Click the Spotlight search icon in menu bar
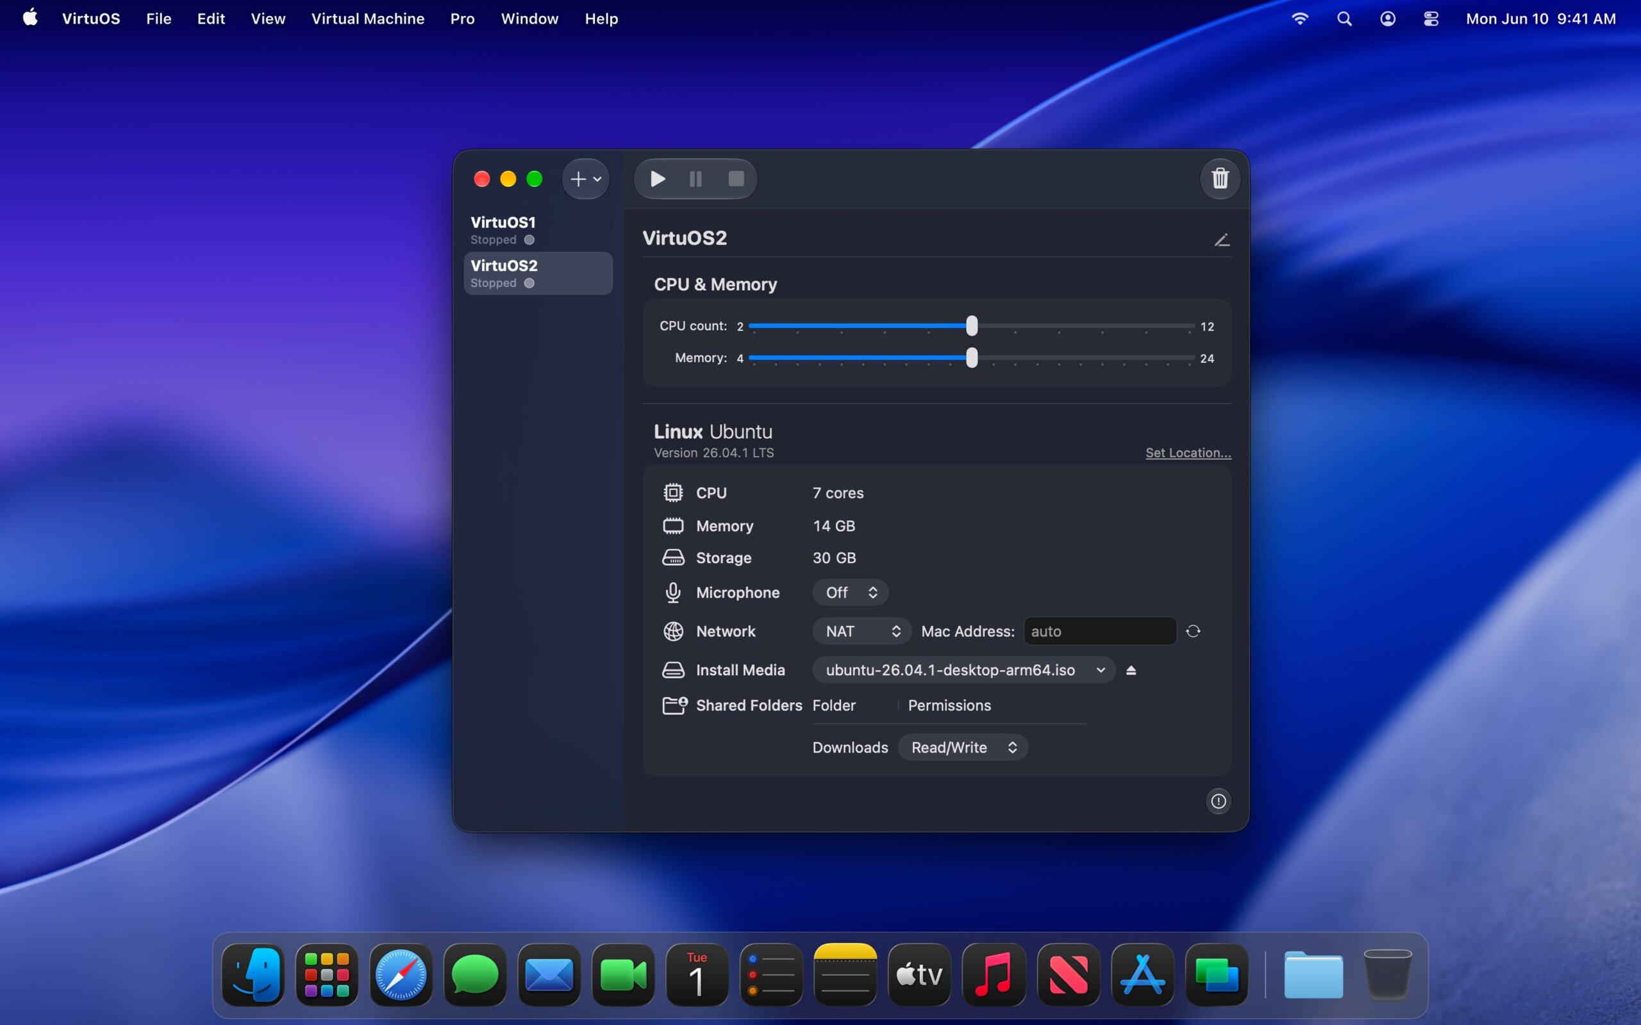Viewport: 1641px width, 1025px height. [x=1344, y=19]
